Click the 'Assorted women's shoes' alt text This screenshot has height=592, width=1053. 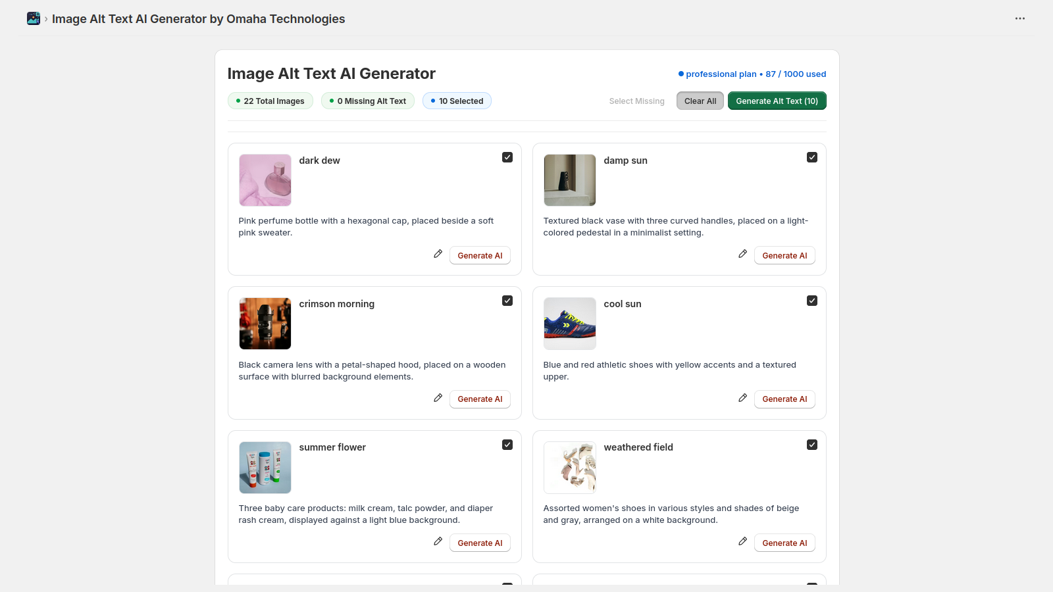[x=671, y=514]
